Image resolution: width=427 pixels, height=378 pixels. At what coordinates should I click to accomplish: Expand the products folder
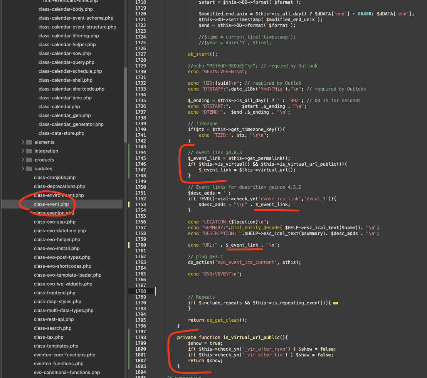pos(23,160)
